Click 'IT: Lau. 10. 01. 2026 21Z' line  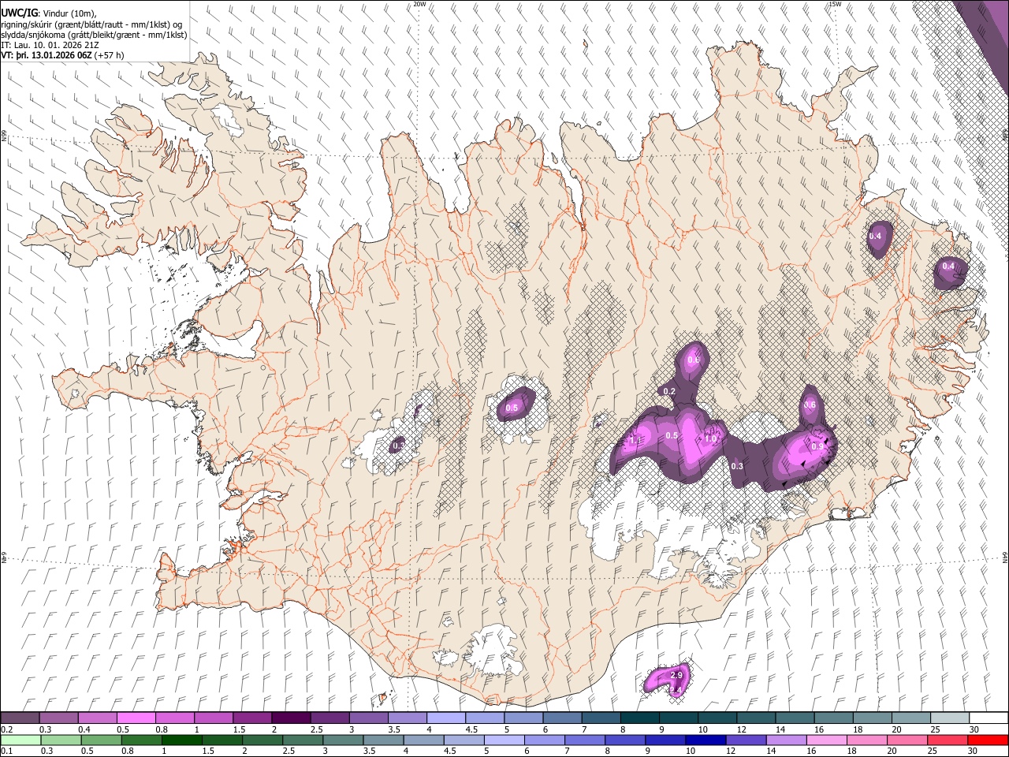click(x=50, y=46)
